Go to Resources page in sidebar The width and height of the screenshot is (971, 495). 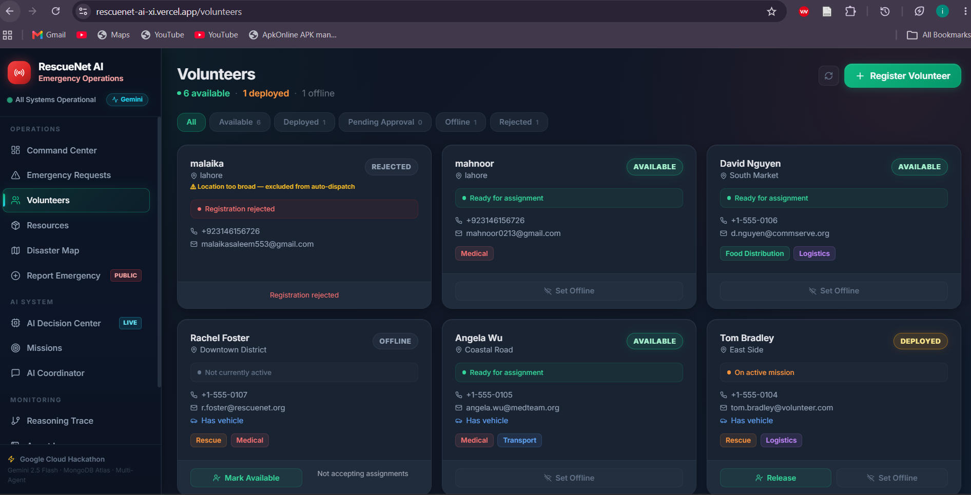coord(76,225)
